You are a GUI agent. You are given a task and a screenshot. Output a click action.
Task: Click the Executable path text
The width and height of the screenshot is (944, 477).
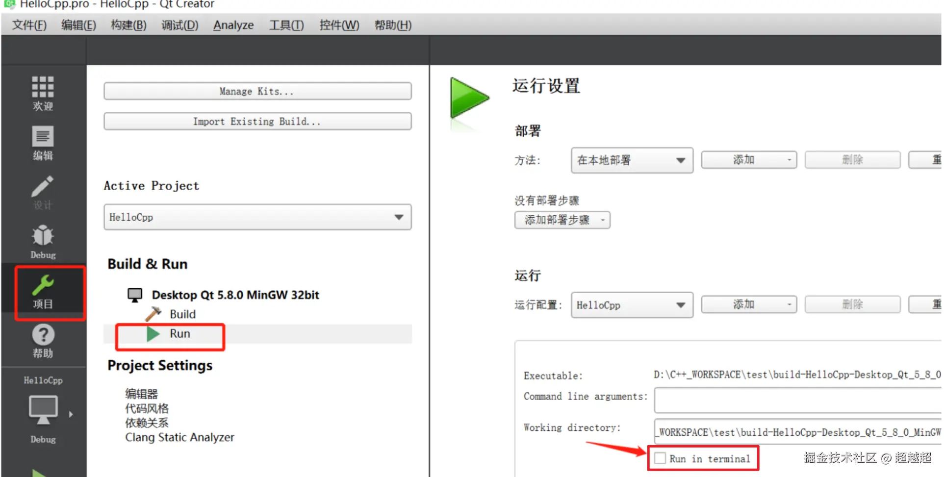(x=797, y=375)
